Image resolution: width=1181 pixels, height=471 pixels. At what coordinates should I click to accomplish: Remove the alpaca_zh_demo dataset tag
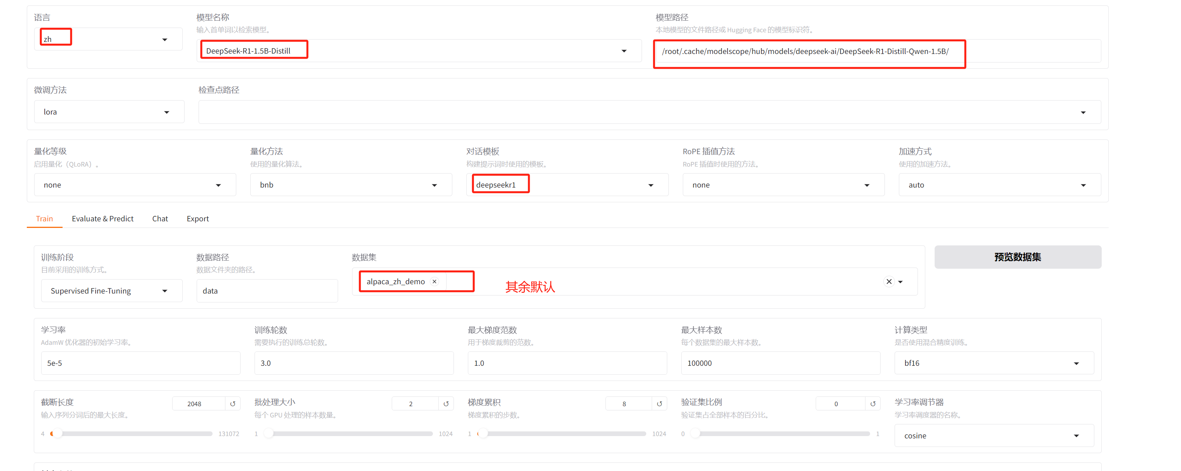434,281
